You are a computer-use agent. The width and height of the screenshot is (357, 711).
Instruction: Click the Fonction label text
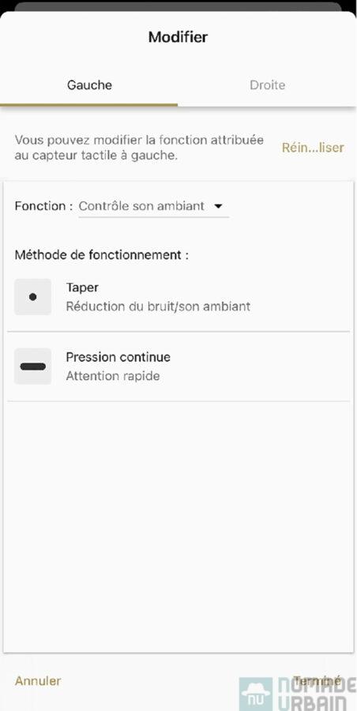(43, 206)
